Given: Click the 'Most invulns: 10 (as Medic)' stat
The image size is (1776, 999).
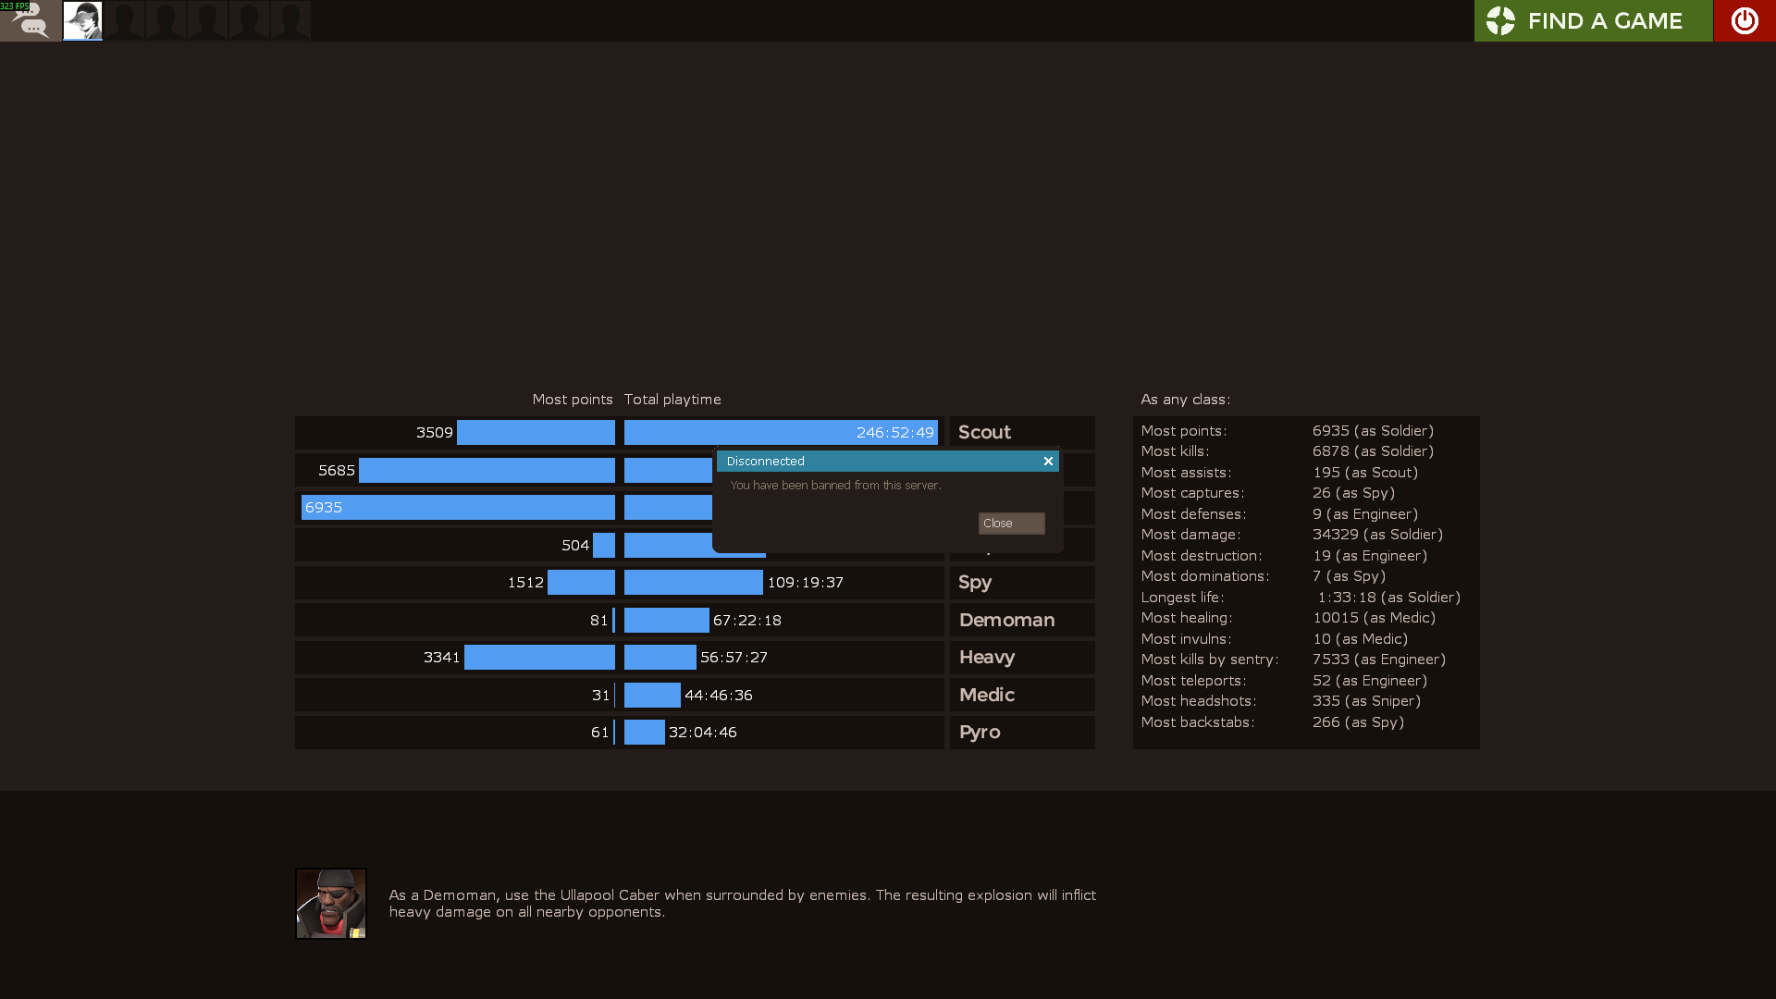Looking at the screenshot, I should pos(1275,639).
